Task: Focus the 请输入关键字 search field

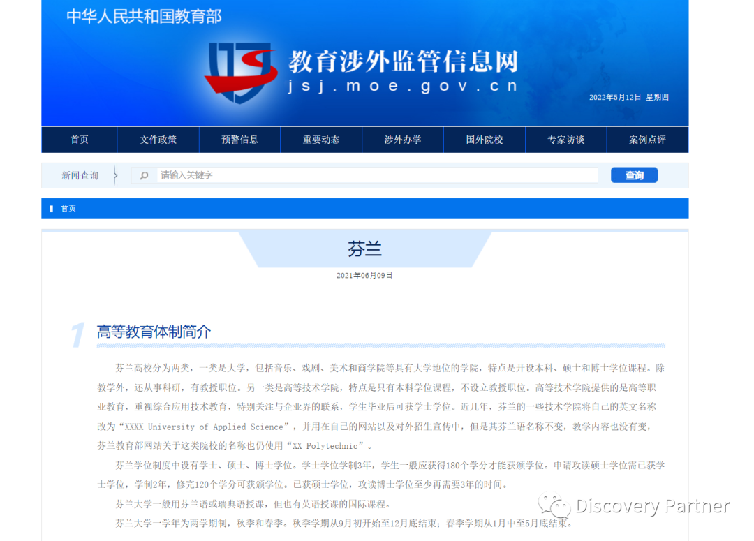Action: click(377, 175)
